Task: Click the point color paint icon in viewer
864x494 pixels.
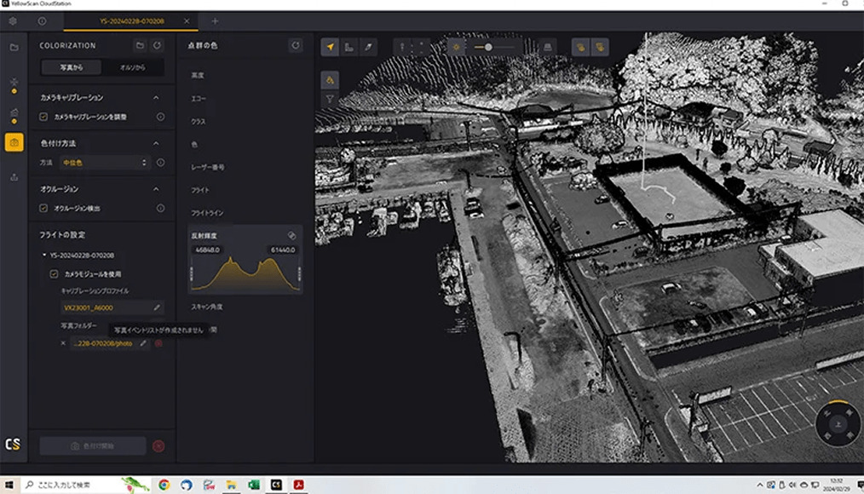Action: [331, 79]
